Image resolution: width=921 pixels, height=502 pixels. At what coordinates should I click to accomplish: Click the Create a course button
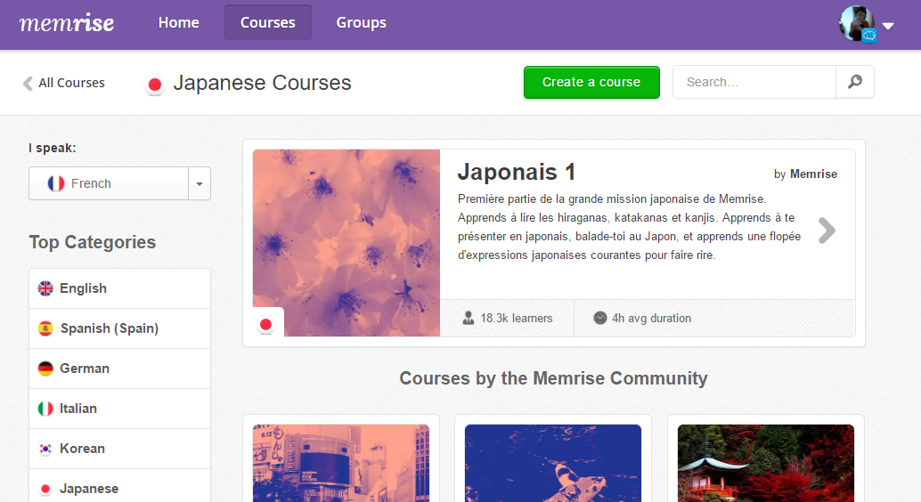pos(591,82)
